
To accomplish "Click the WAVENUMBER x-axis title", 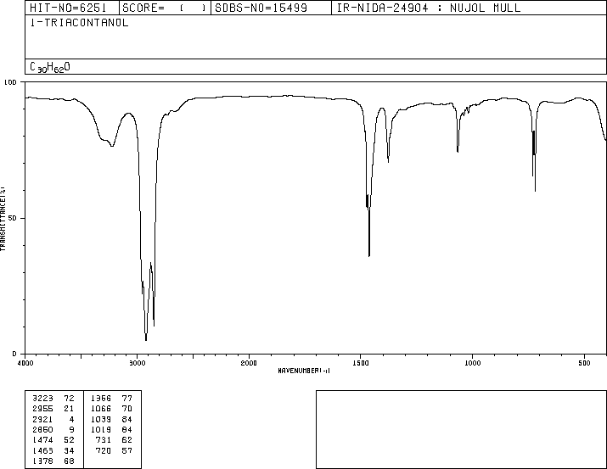I will (x=304, y=371).
